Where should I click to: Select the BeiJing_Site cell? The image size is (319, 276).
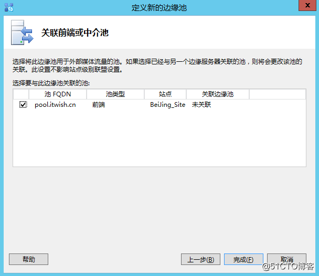pos(168,105)
